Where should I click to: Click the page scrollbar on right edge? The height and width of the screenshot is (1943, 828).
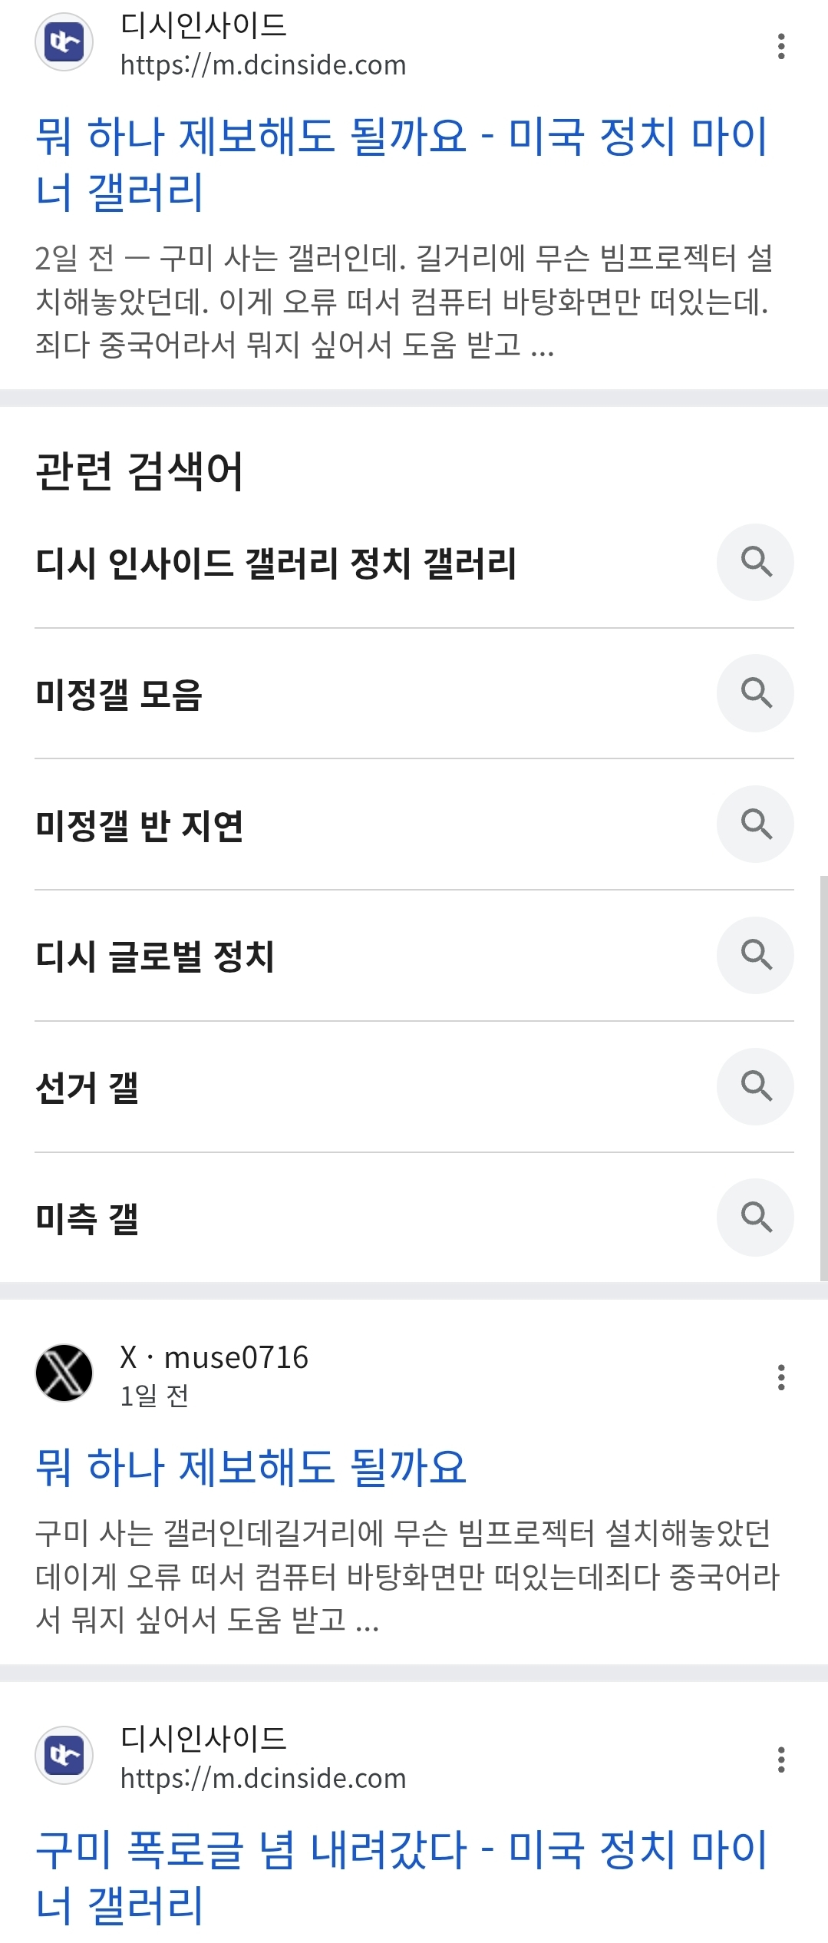click(823, 1075)
